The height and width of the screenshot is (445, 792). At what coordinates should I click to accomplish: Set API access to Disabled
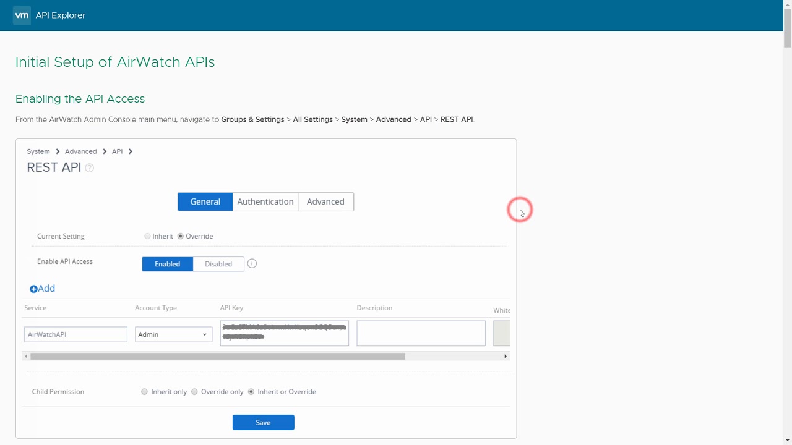coord(218,264)
